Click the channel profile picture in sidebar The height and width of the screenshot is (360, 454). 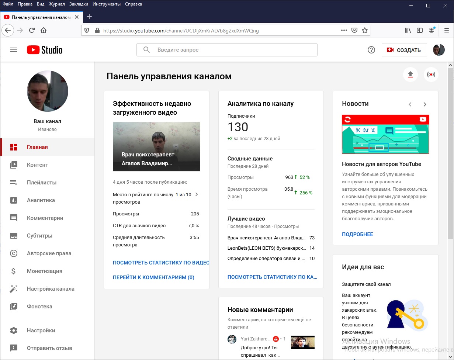tap(48, 91)
